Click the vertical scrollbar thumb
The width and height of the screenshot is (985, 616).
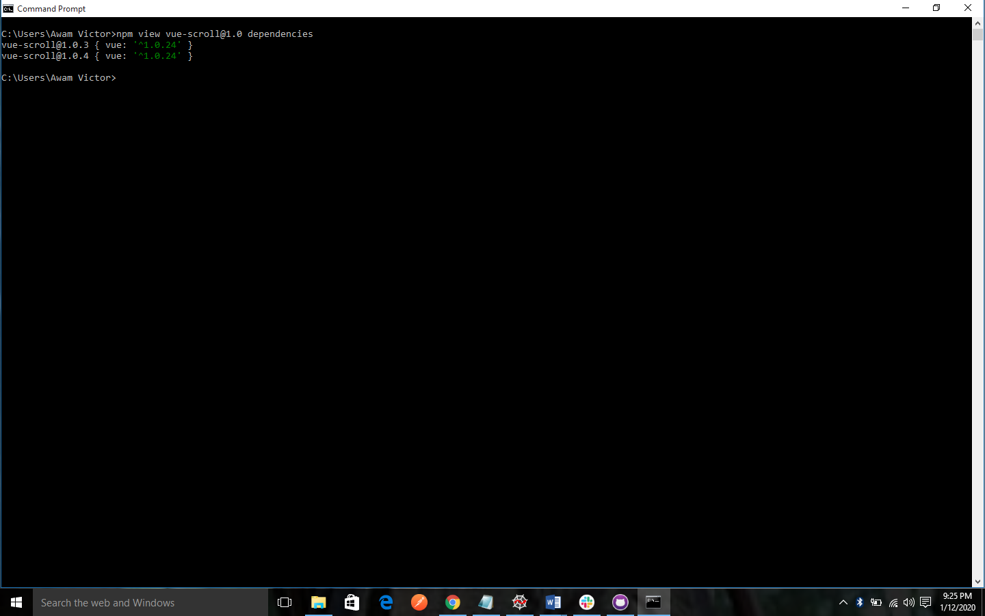coord(977,35)
